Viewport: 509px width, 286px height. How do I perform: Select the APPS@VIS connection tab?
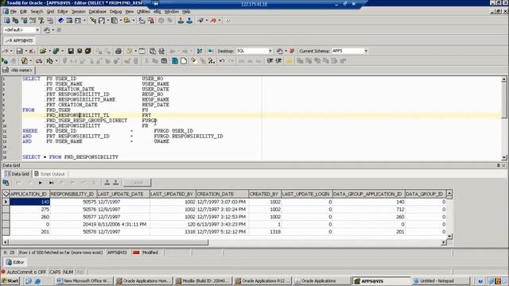[19, 41]
